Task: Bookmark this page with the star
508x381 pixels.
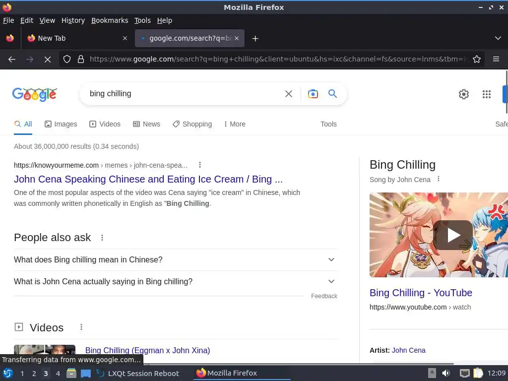Action: point(477,60)
